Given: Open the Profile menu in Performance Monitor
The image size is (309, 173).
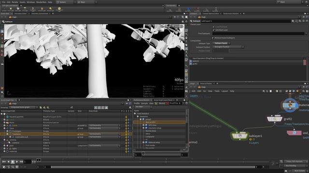Looking at the screenshot, I should (136, 103).
